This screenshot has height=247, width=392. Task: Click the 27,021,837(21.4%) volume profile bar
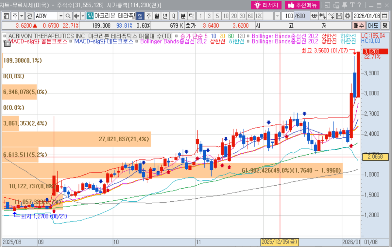(77, 139)
